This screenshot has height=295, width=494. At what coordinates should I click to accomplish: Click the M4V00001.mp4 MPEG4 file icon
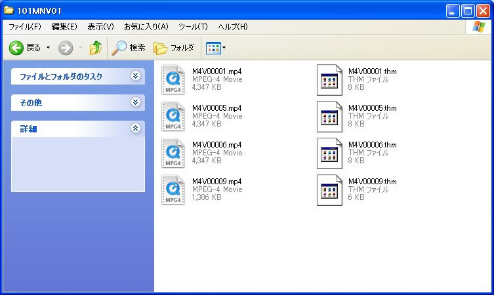tap(173, 79)
